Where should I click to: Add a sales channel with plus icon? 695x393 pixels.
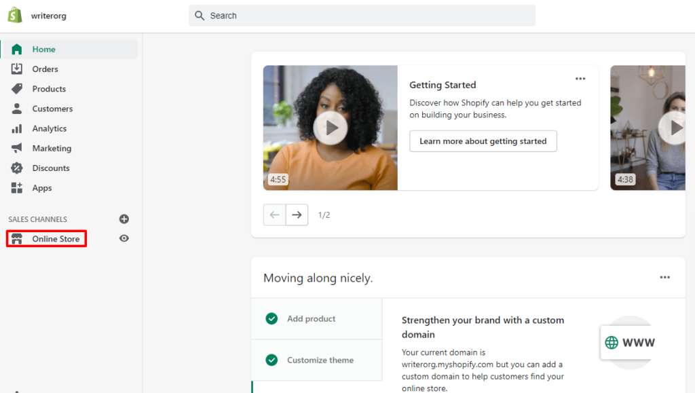pyautogui.click(x=124, y=219)
